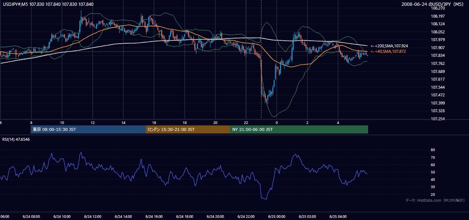This screenshot has width=469, height=220.
Task: Click the NY 21:00-06:00 JST session bar
Action: pos(299,129)
